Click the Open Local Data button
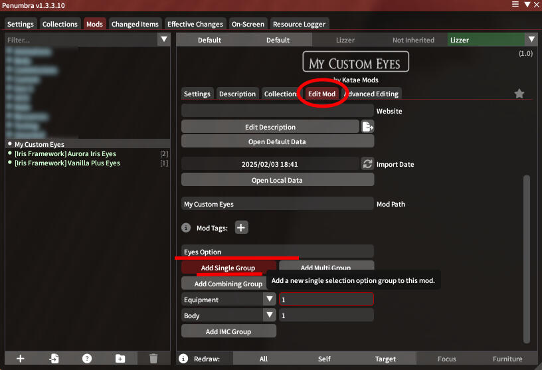 click(x=277, y=180)
